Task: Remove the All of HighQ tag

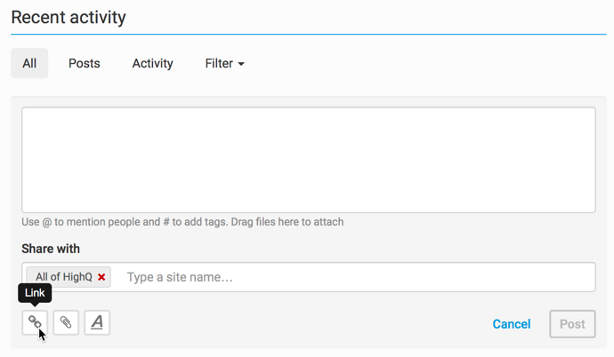Action: [x=101, y=277]
